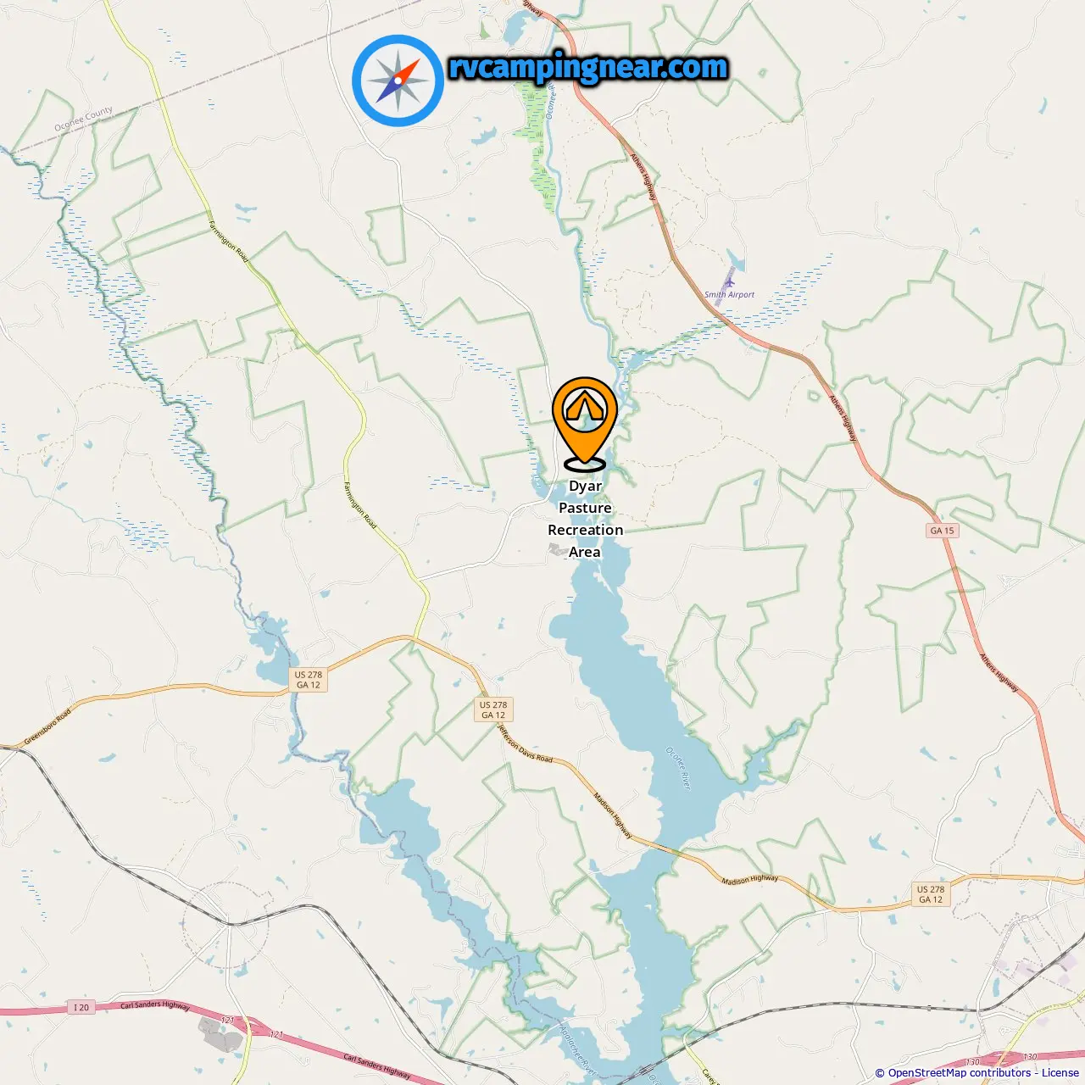Open the License link
The height and width of the screenshot is (1085, 1085).
(x=1060, y=1073)
